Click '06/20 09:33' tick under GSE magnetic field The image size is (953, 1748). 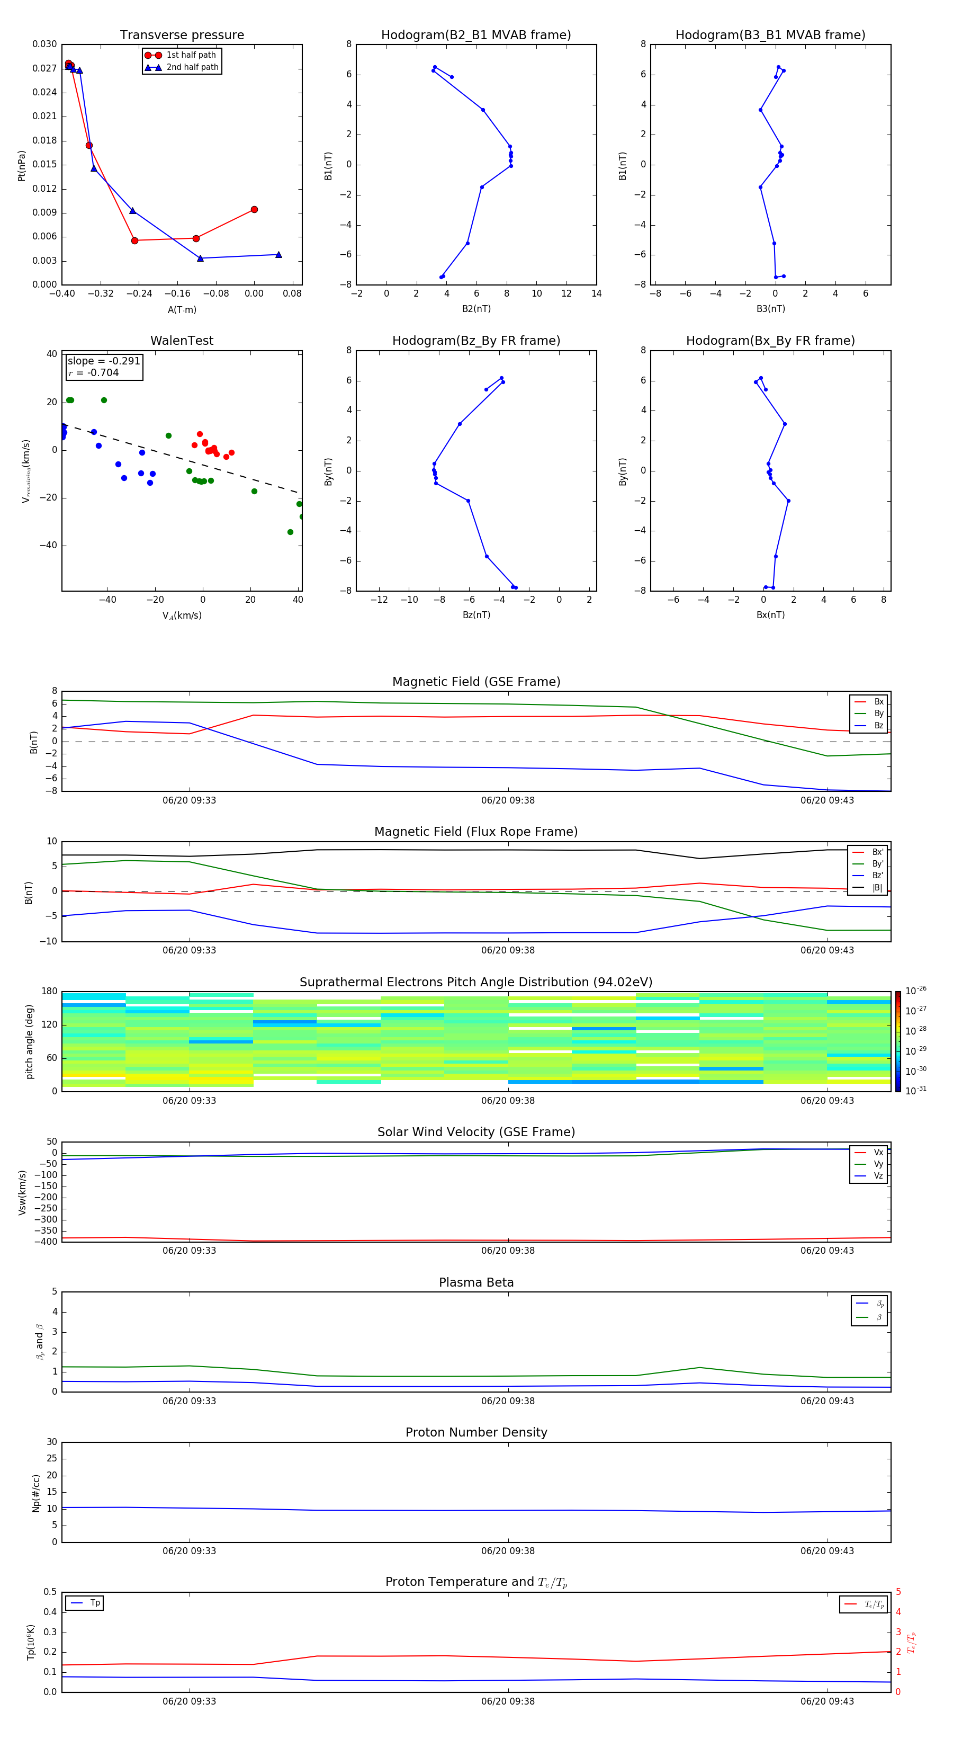pos(189,800)
